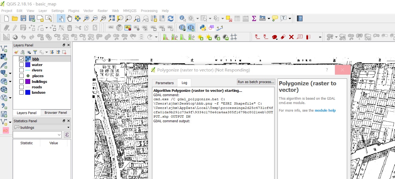The image size is (395, 179).
Task: Show the water layer
Action: click(x=21, y=65)
